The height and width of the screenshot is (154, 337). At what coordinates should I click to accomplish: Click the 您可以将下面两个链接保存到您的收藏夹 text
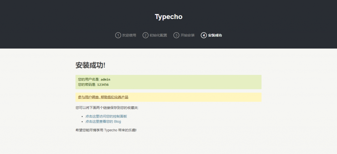(107, 108)
